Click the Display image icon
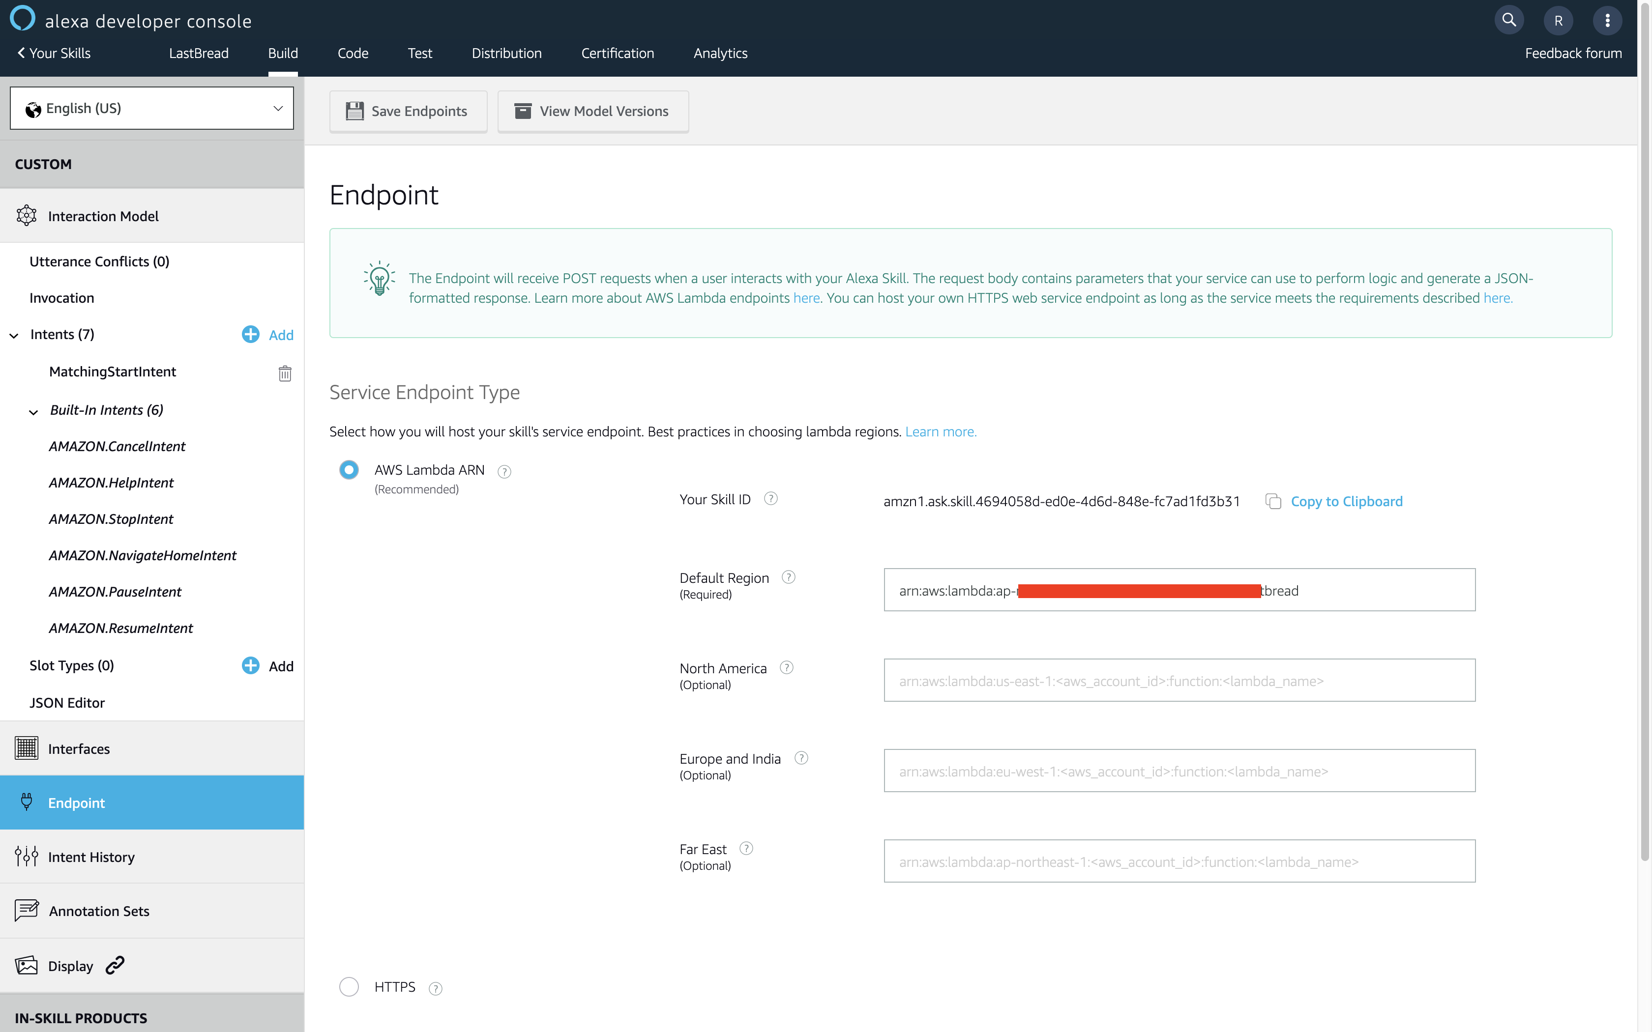 tap(26, 965)
